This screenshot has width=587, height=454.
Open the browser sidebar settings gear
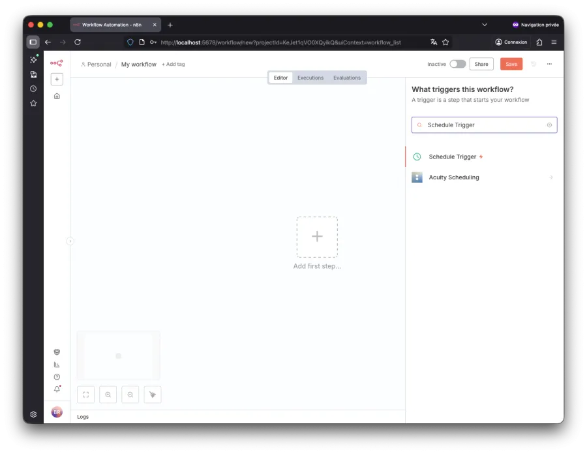click(33, 414)
